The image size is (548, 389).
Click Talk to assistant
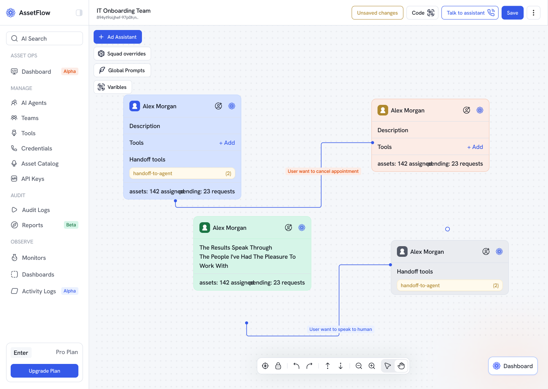(470, 13)
